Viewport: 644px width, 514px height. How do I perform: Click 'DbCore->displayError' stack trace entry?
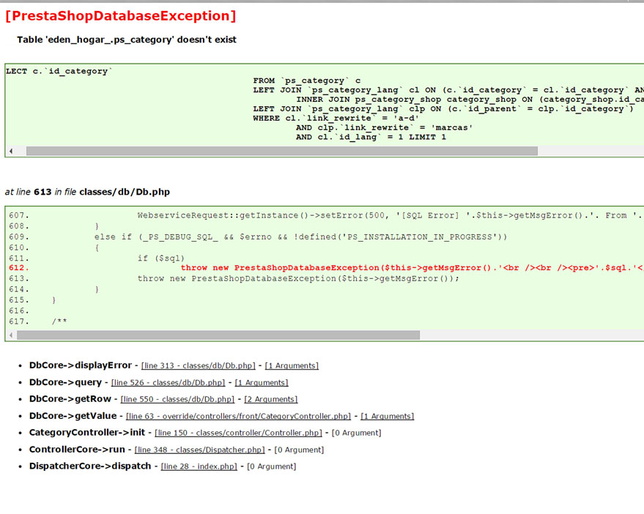pyautogui.click(x=81, y=365)
